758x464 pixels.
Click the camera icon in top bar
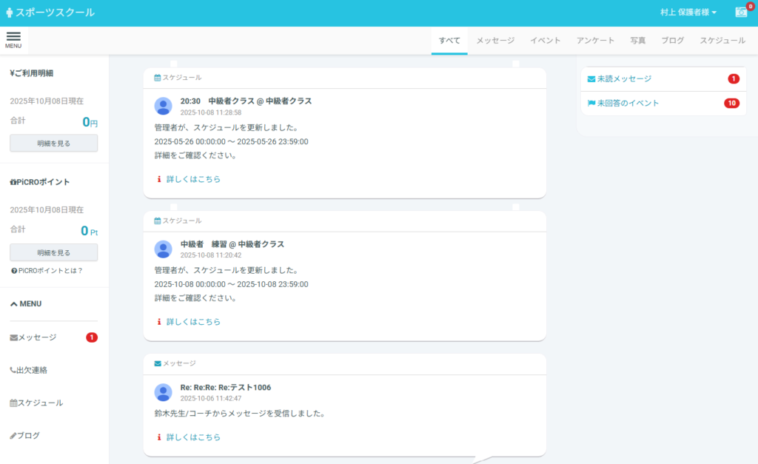click(x=740, y=13)
